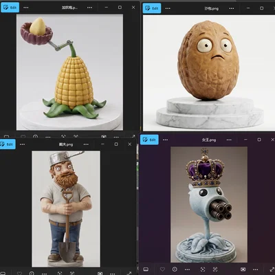This screenshot has width=275, height=275.
Task: Click the crowned peashooter picture in 女王.png
Action: 209,205
